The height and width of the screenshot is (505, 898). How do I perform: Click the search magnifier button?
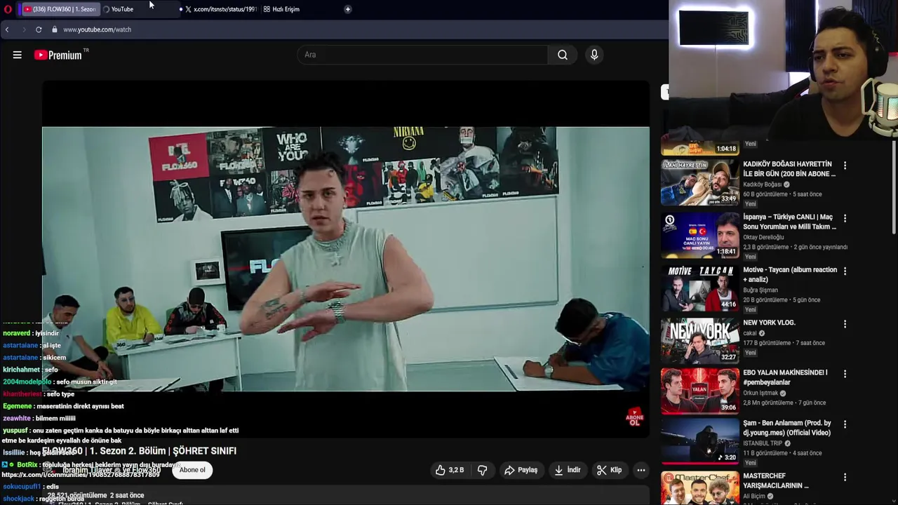pyautogui.click(x=563, y=55)
